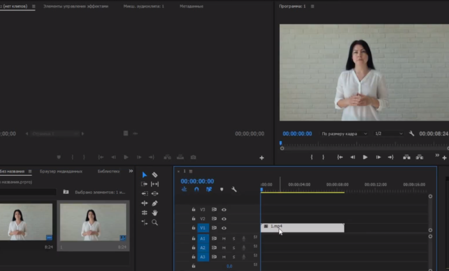The height and width of the screenshot is (271, 449).
Task: Click the program monitor scrub bar playhead
Action: click(x=281, y=143)
